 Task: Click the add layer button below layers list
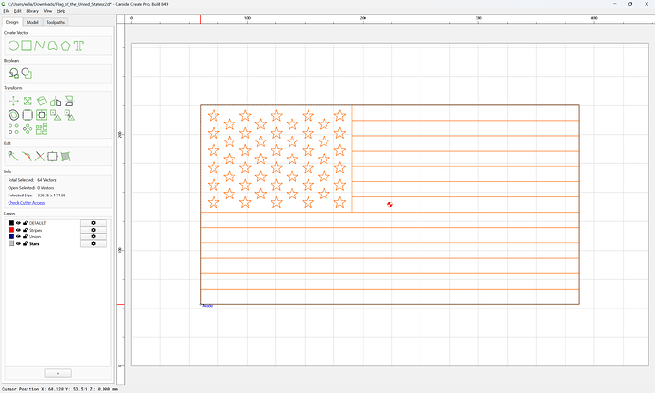pos(58,373)
